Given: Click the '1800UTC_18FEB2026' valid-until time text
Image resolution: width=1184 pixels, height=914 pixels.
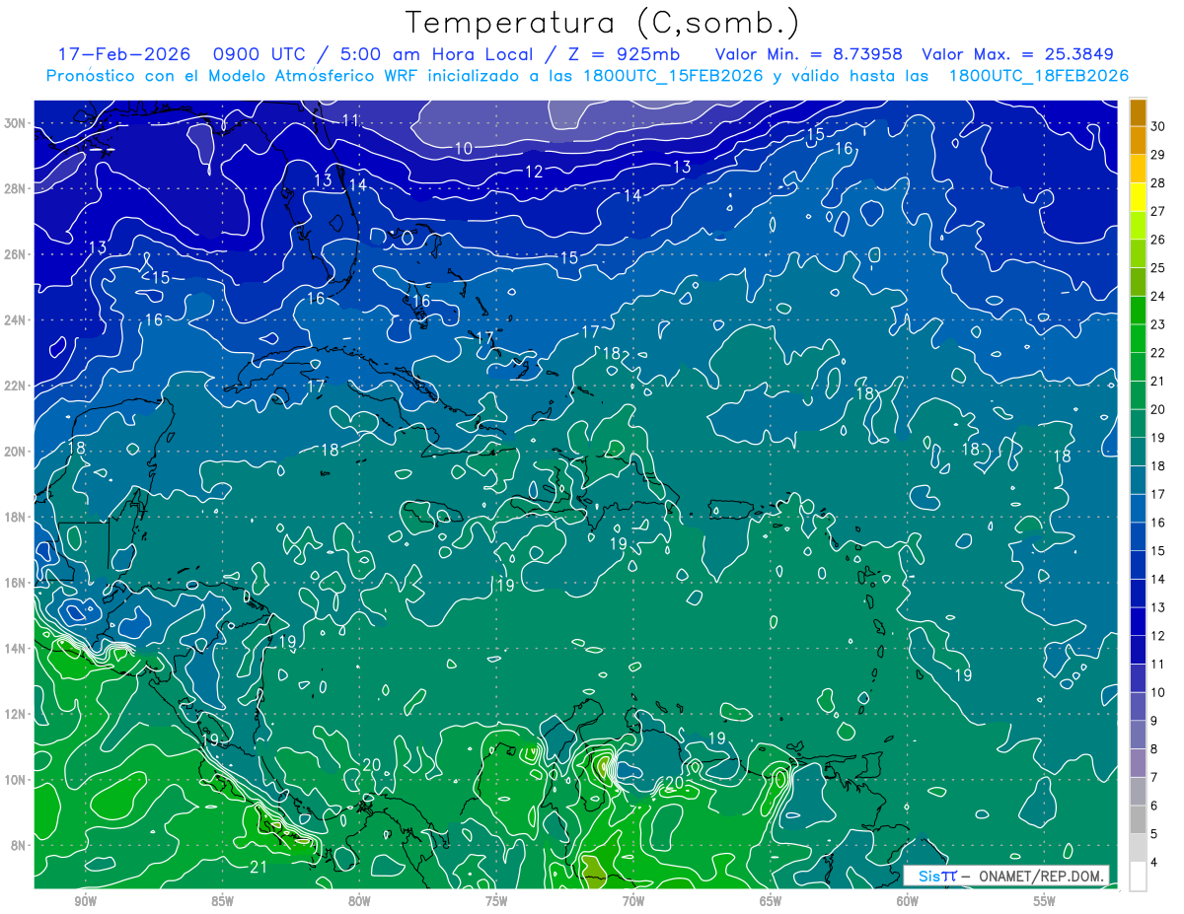Looking at the screenshot, I should coord(1039,76).
